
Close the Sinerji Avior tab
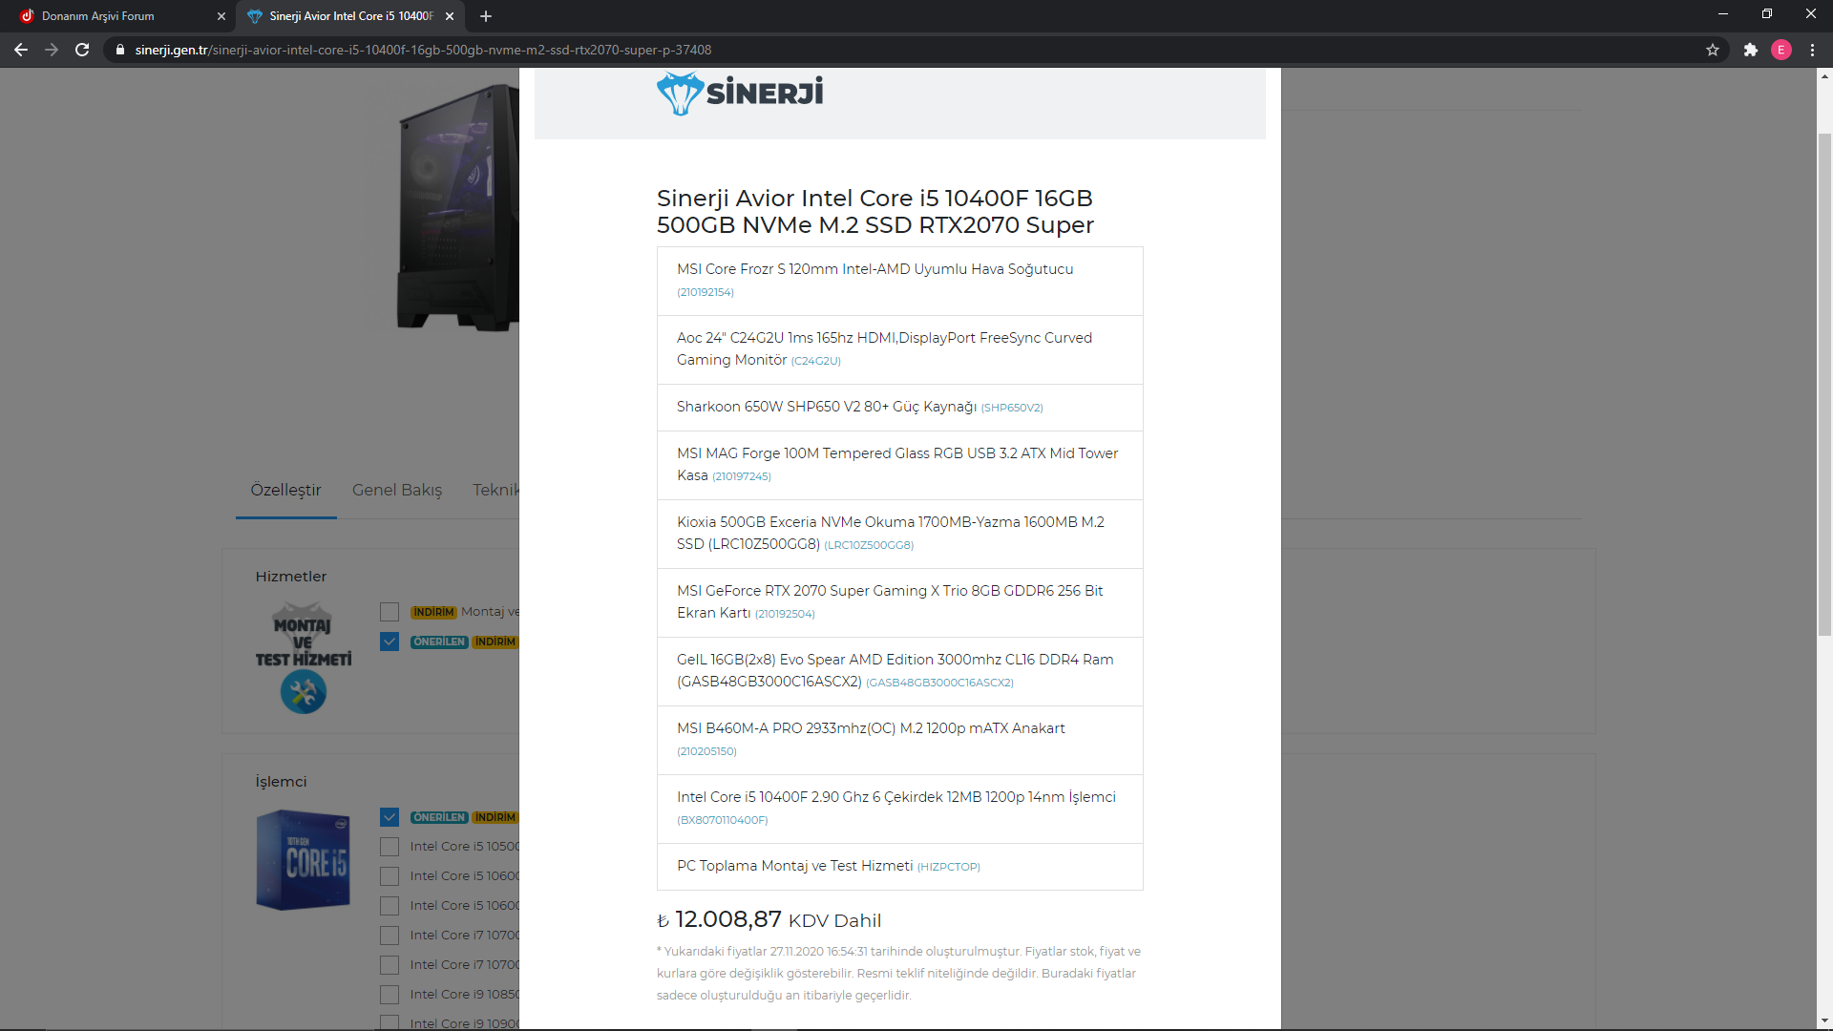point(450,16)
